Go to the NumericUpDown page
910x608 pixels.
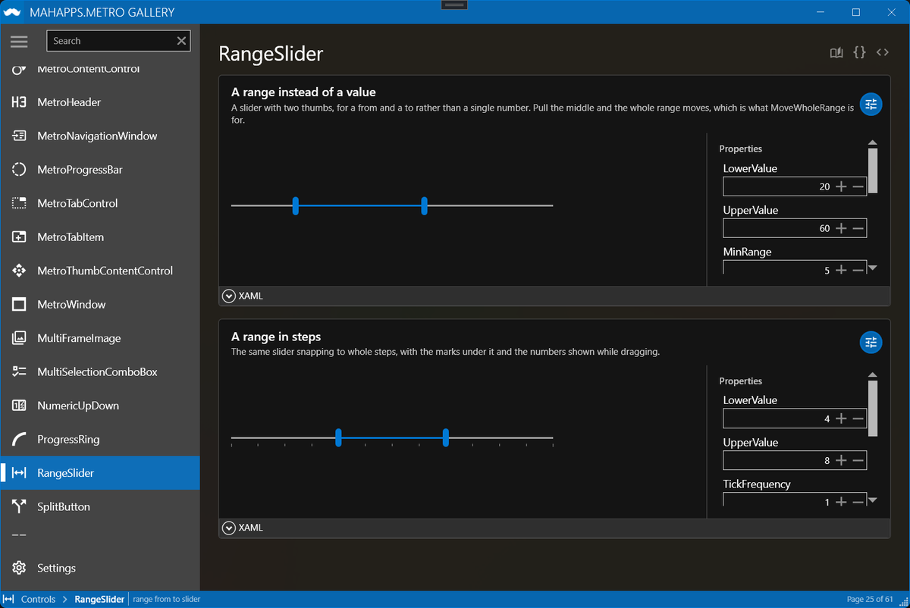pyautogui.click(x=100, y=406)
